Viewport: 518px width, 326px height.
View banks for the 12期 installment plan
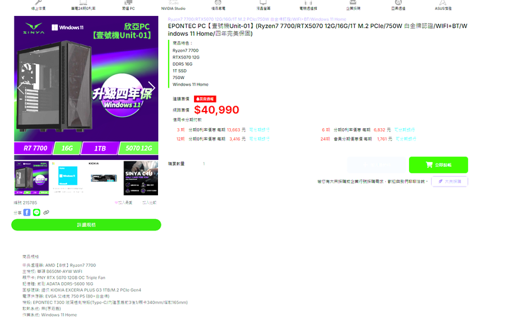259,139
